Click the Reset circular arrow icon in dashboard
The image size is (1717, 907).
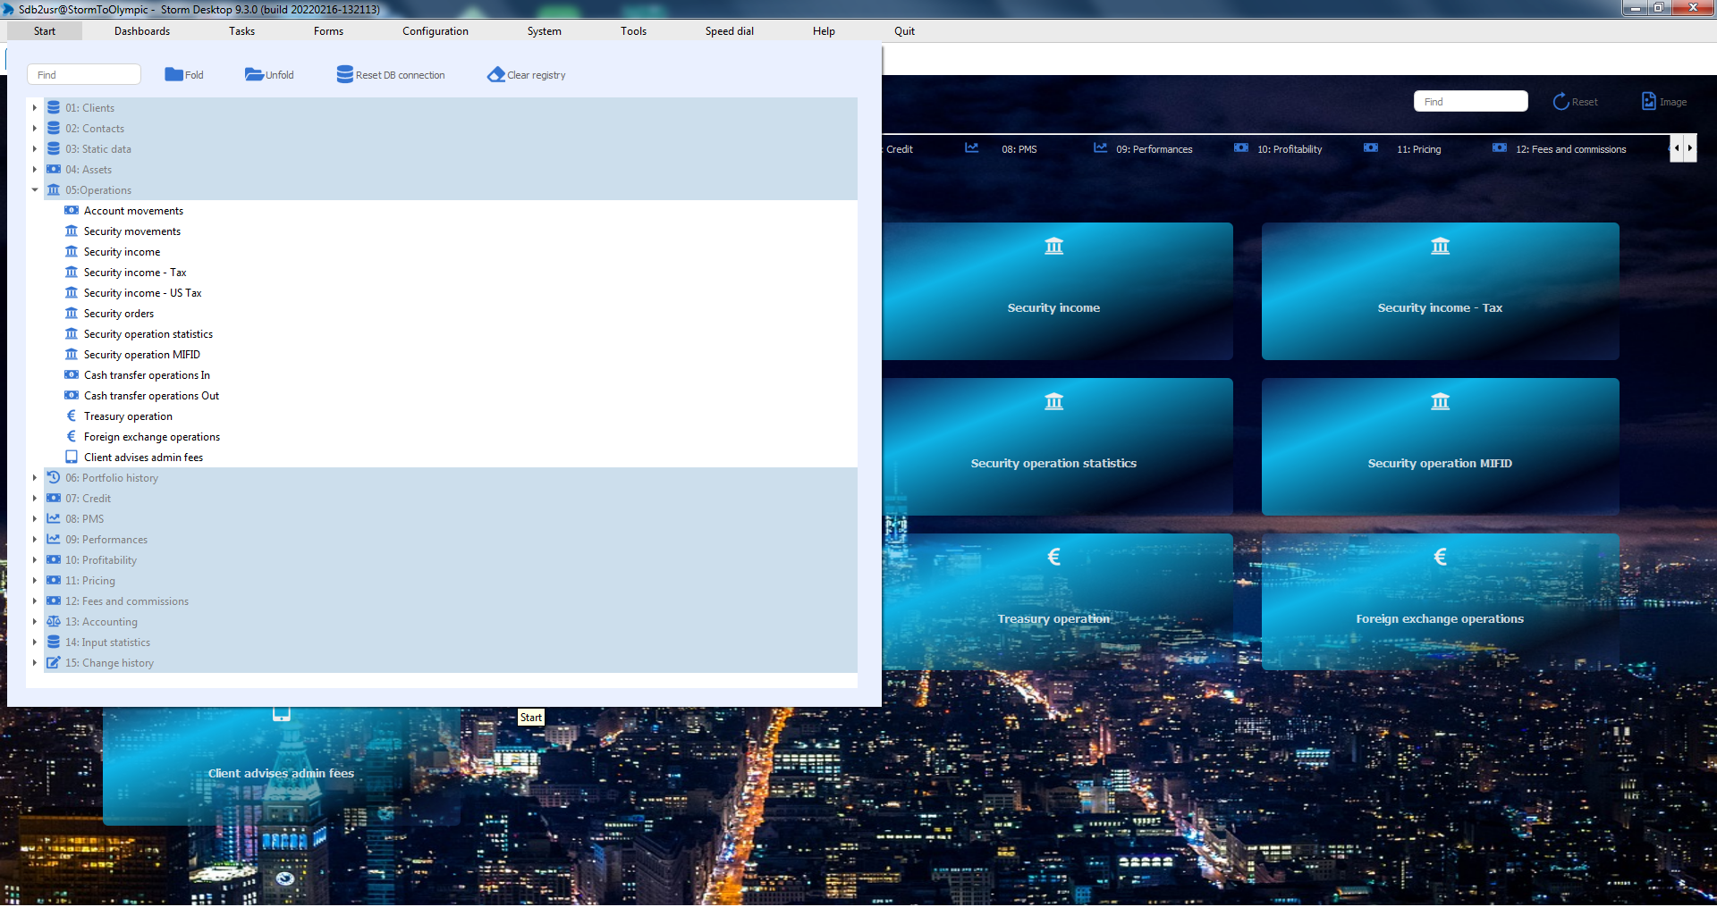1561,101
